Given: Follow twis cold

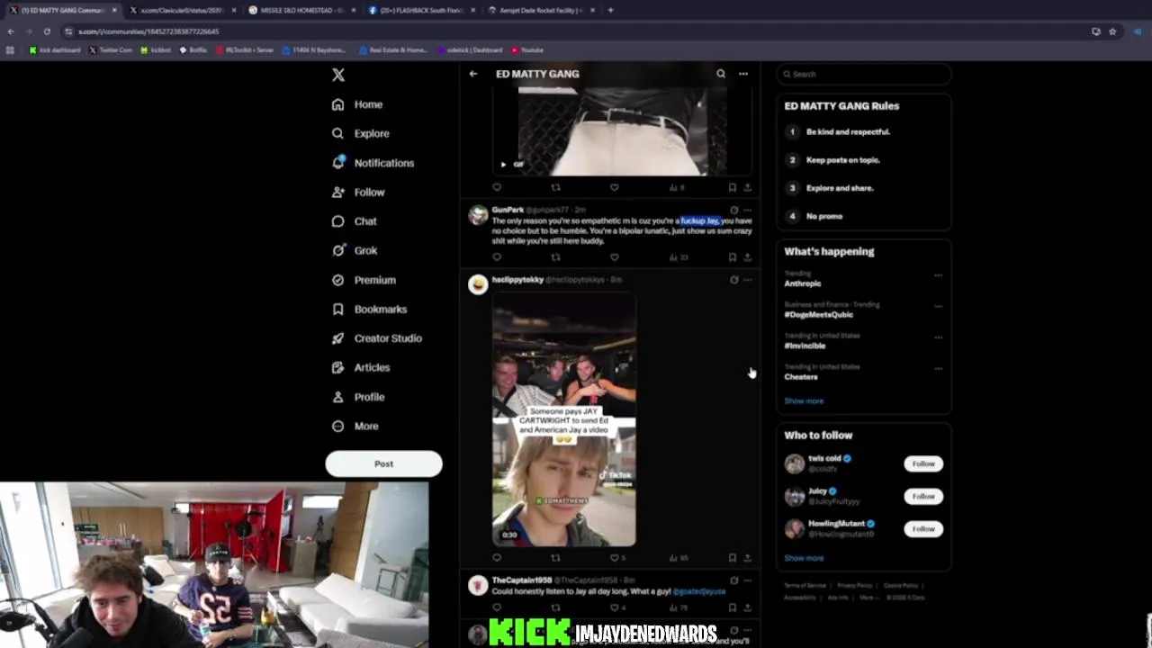Looking at the screenshot, I should tap(923, 463).
